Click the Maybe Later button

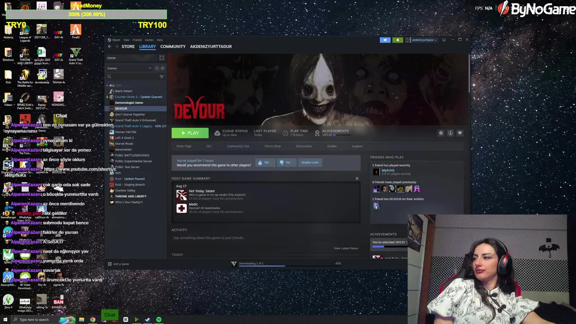[x=310, y=162]
